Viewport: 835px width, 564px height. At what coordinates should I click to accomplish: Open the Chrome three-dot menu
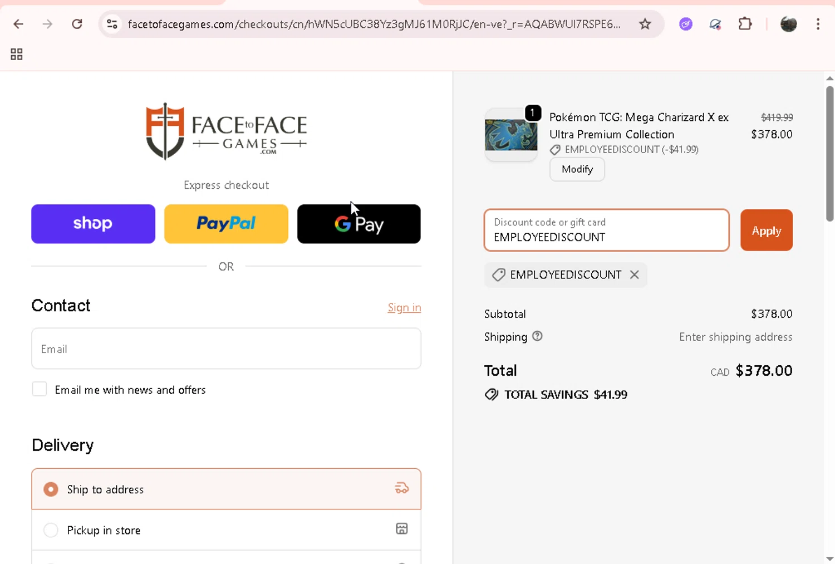point(818,24)
